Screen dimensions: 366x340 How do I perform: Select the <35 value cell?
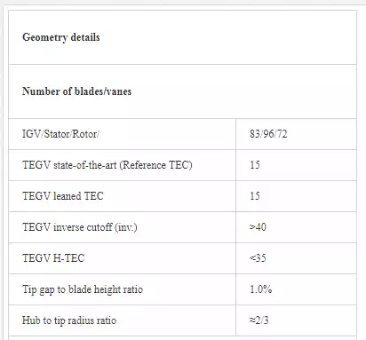[x=258, y=258]
